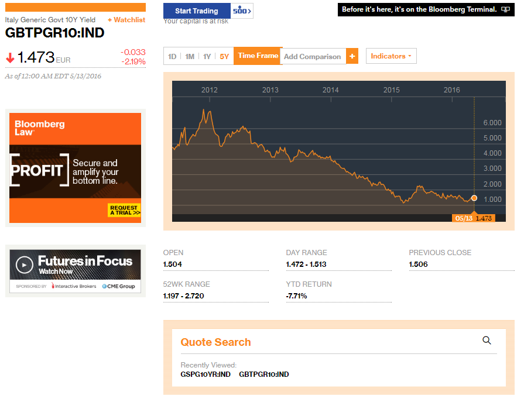The height and width of the screenshot is (402, 524).
Task: Click the 2016 label on chart axis
Action: (452, 90)
